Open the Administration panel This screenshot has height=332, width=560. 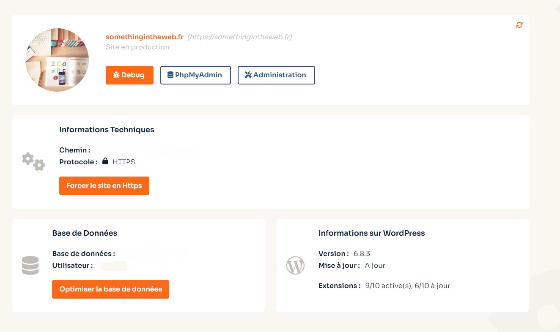coord(276,75)
